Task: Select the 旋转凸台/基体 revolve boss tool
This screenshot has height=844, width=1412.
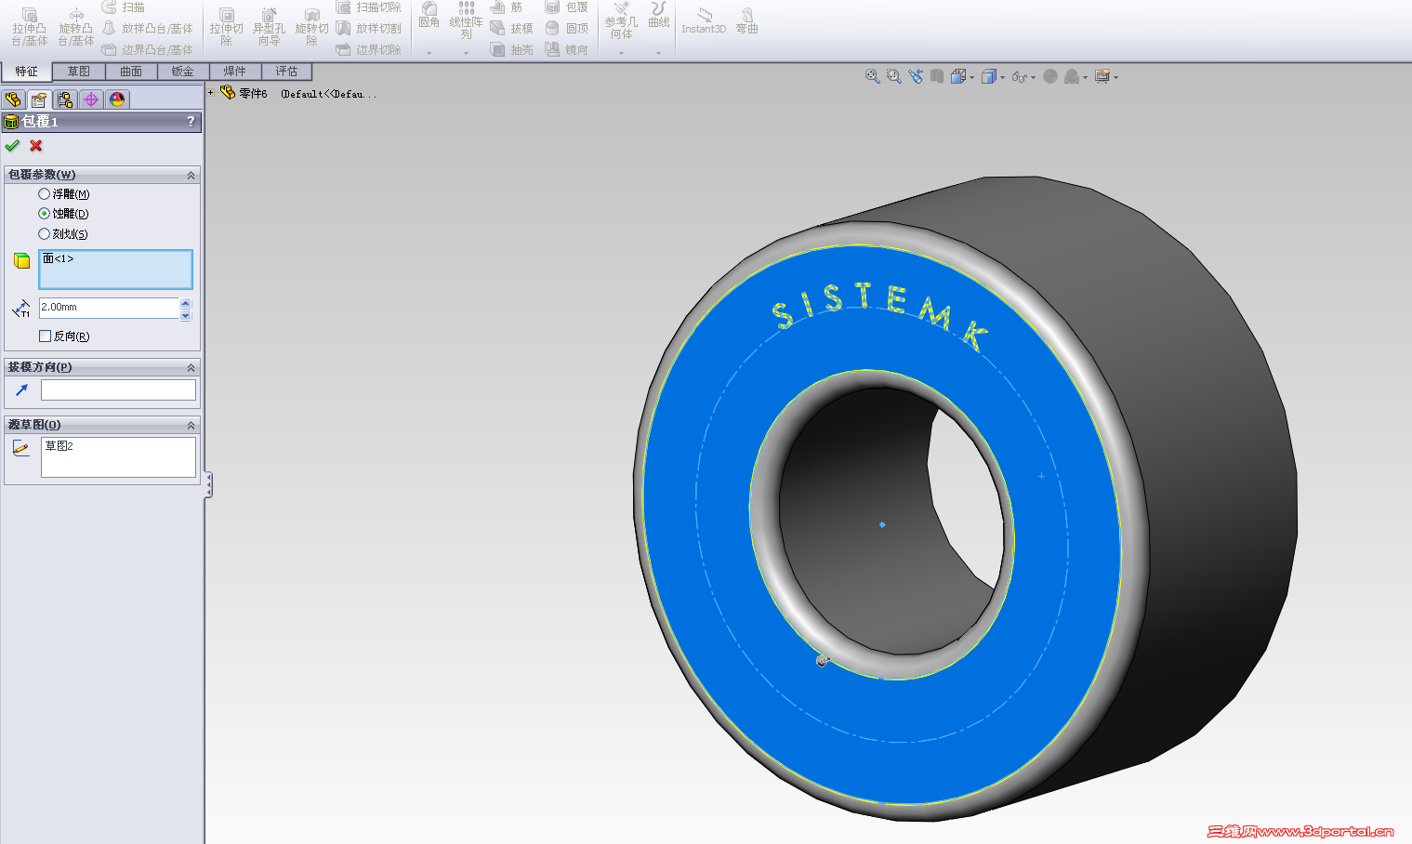Action: pos(76,27)
